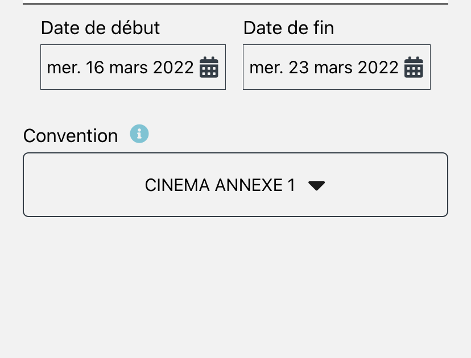Screen dimensions: 471x358
Task: Click day number 23 in end date
Action: tap(299, 68)
